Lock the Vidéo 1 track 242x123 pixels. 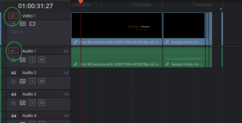(x=13, y=24)
